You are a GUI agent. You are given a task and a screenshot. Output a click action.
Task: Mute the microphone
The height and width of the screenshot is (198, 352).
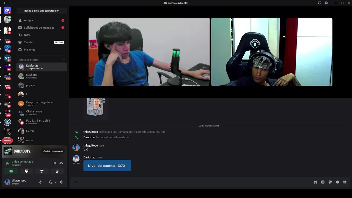(x=40, y=182)
